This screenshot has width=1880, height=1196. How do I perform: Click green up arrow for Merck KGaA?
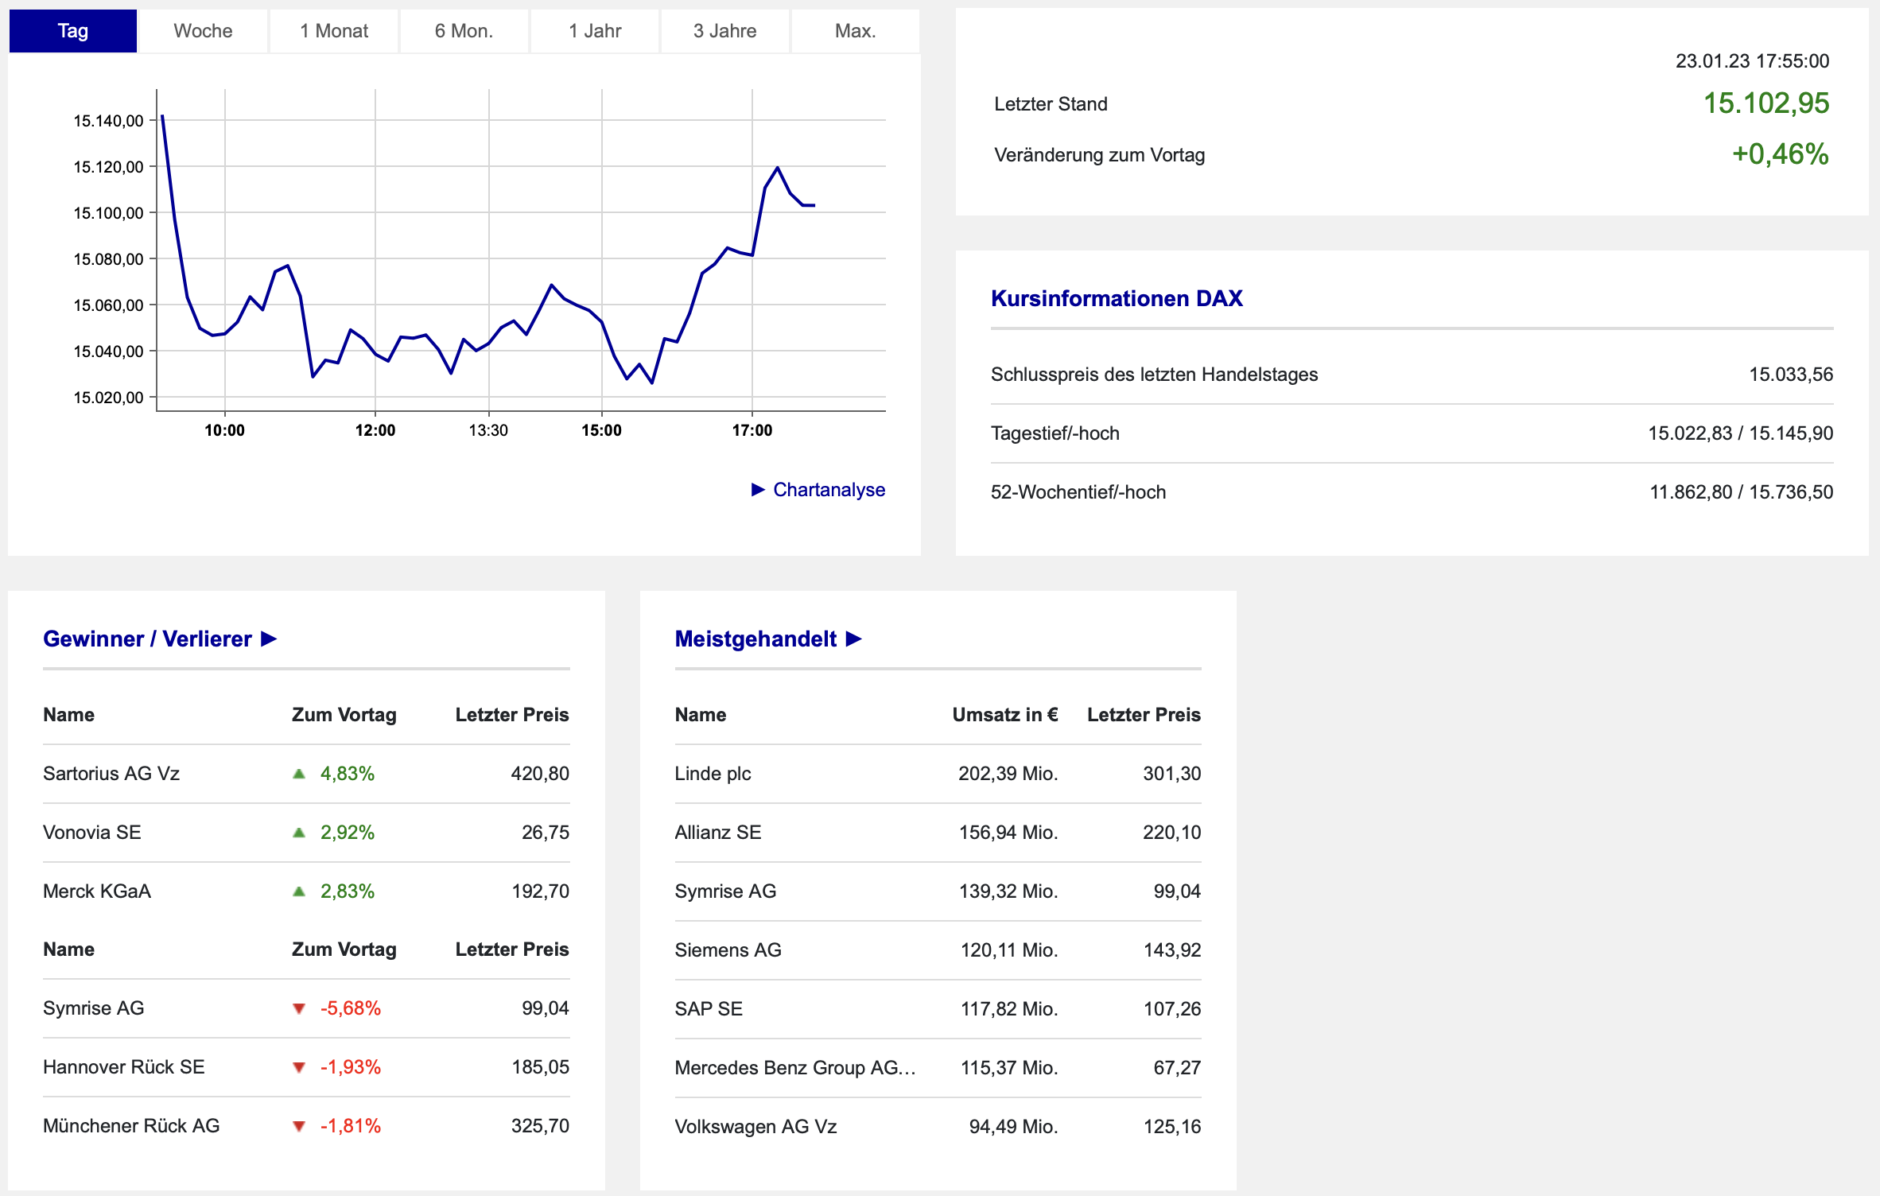pos(299,891)
